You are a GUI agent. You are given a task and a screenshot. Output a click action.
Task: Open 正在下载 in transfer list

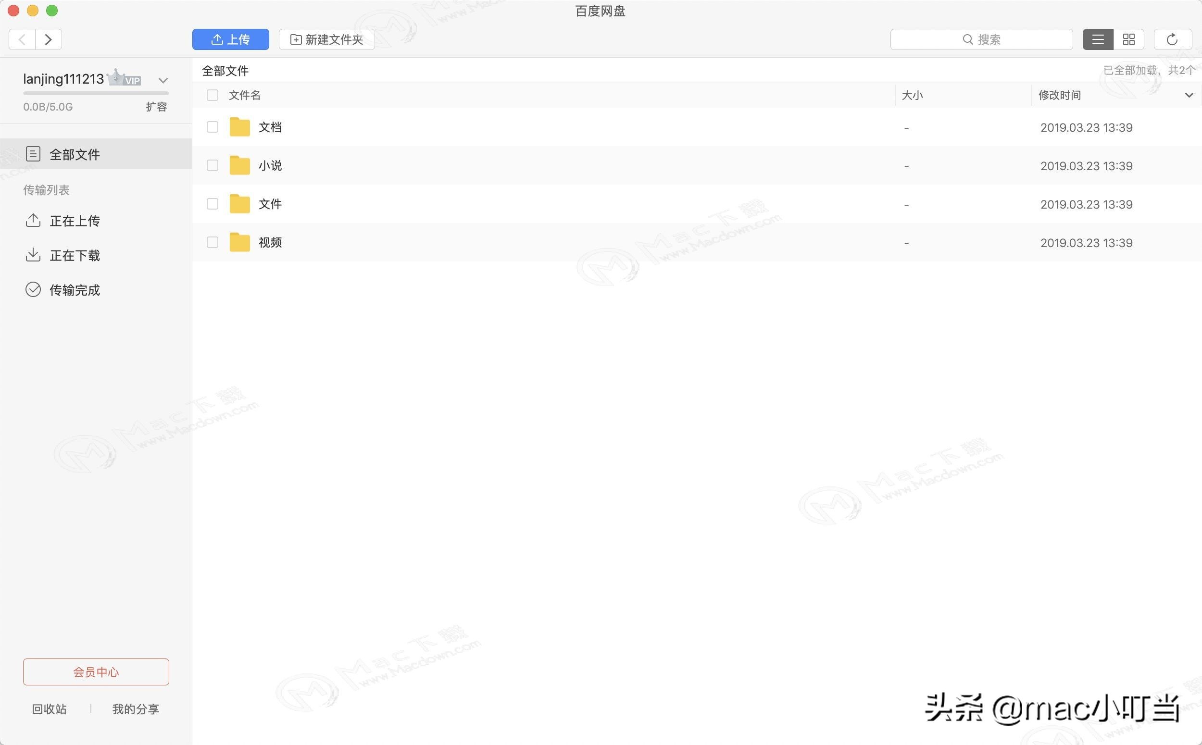75,255
